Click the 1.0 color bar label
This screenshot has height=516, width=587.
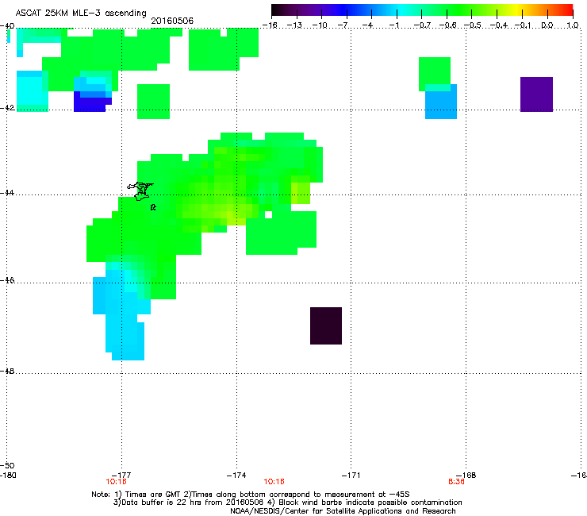pos(573,25)
